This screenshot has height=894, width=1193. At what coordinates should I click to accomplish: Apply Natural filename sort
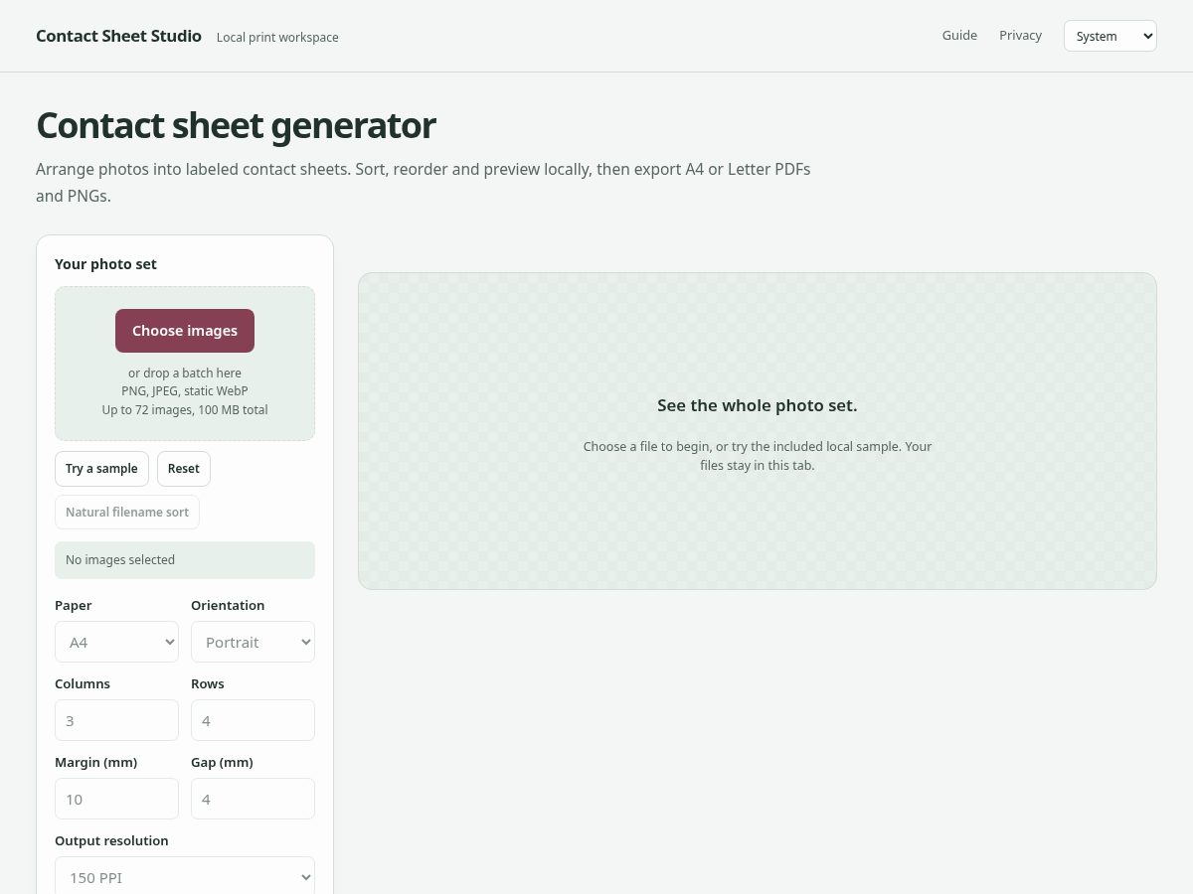point(127,513)
